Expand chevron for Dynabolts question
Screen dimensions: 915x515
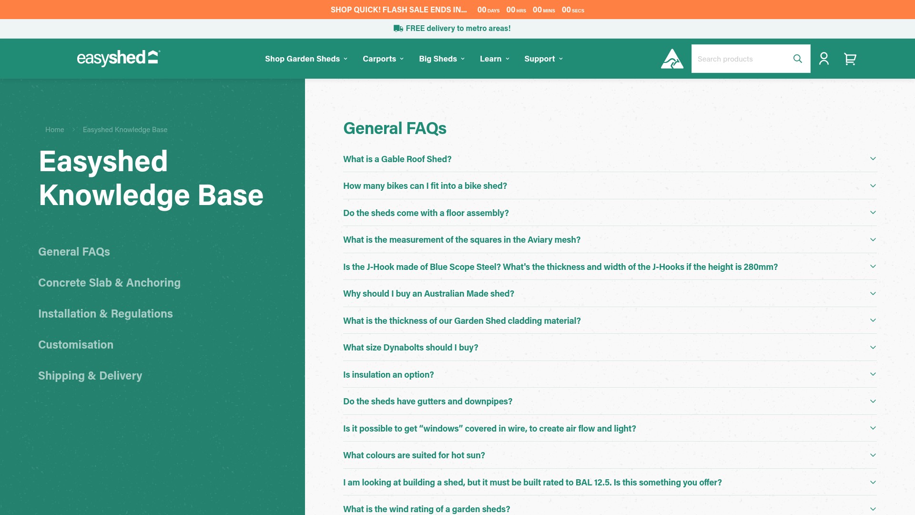pyautogui.click(x=873, y=348)
